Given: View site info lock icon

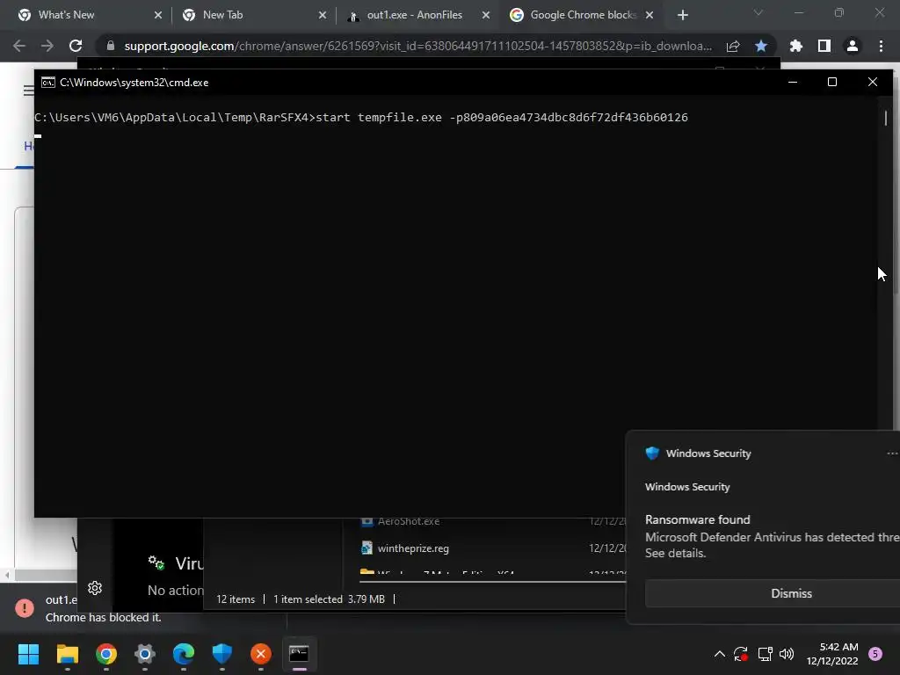Looking at the screenshot, I should coord(111,46).
